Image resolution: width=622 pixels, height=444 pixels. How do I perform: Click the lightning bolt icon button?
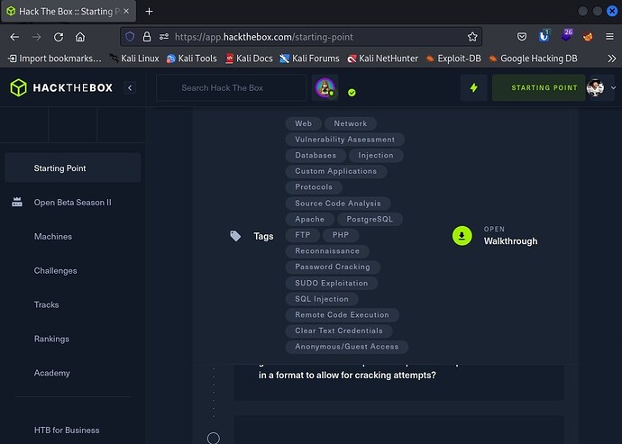coord(473,87)
